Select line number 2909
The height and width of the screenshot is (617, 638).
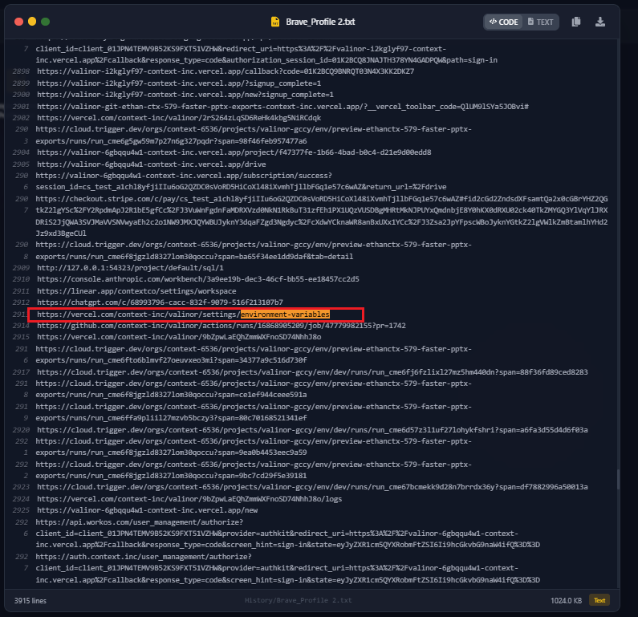point(21,268)
